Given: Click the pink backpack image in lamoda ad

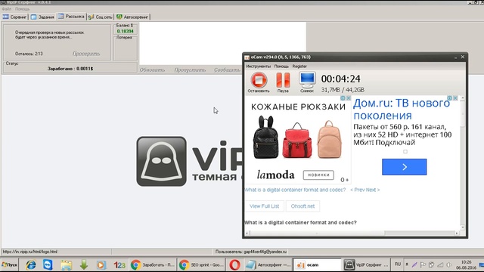Looking at the screenshot, I should (330, 139).
